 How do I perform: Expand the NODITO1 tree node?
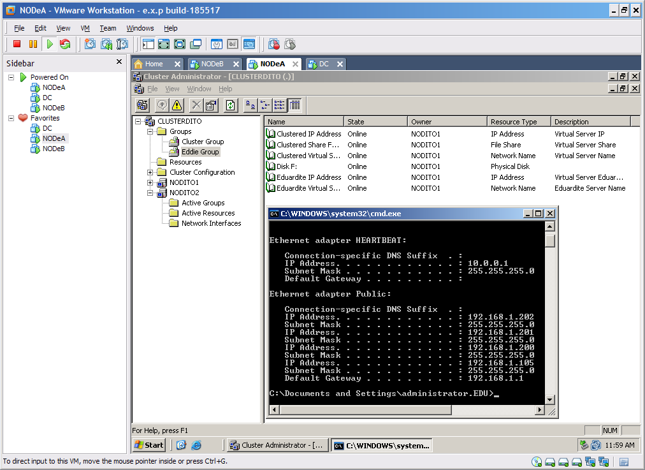click(x=150, y=183)
